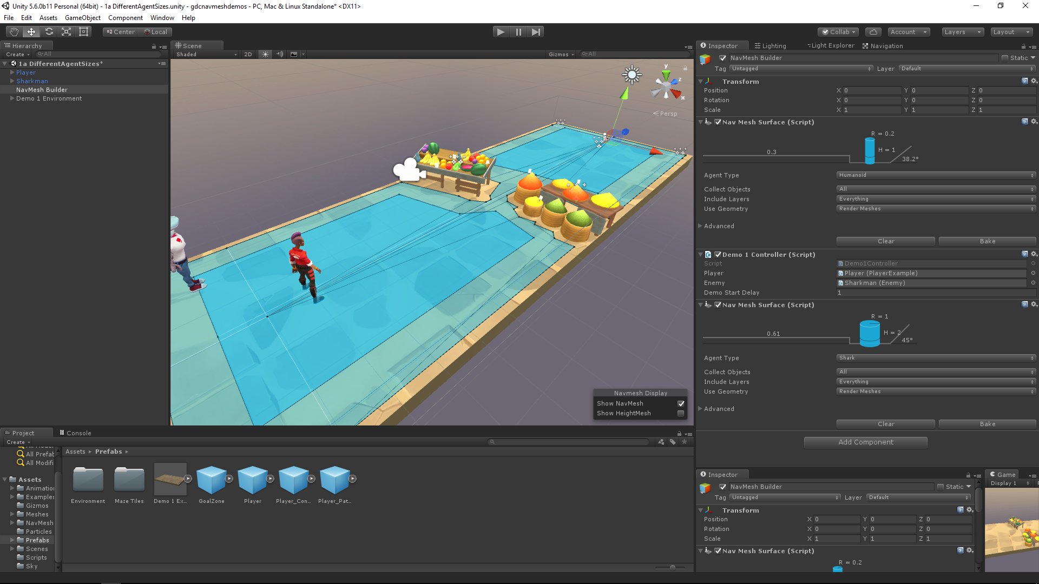Disable Show NavMesh in Navmesh Display
1039x584 pixels.
click(x=681, y=403)
